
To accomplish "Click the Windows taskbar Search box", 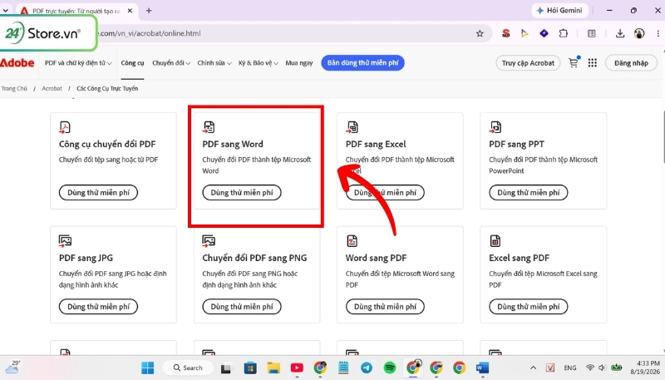I will point(188,368).
